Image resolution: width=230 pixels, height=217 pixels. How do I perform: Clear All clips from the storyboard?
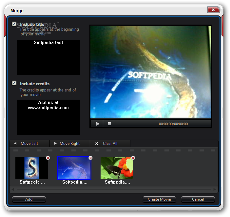tap(110, 144)
